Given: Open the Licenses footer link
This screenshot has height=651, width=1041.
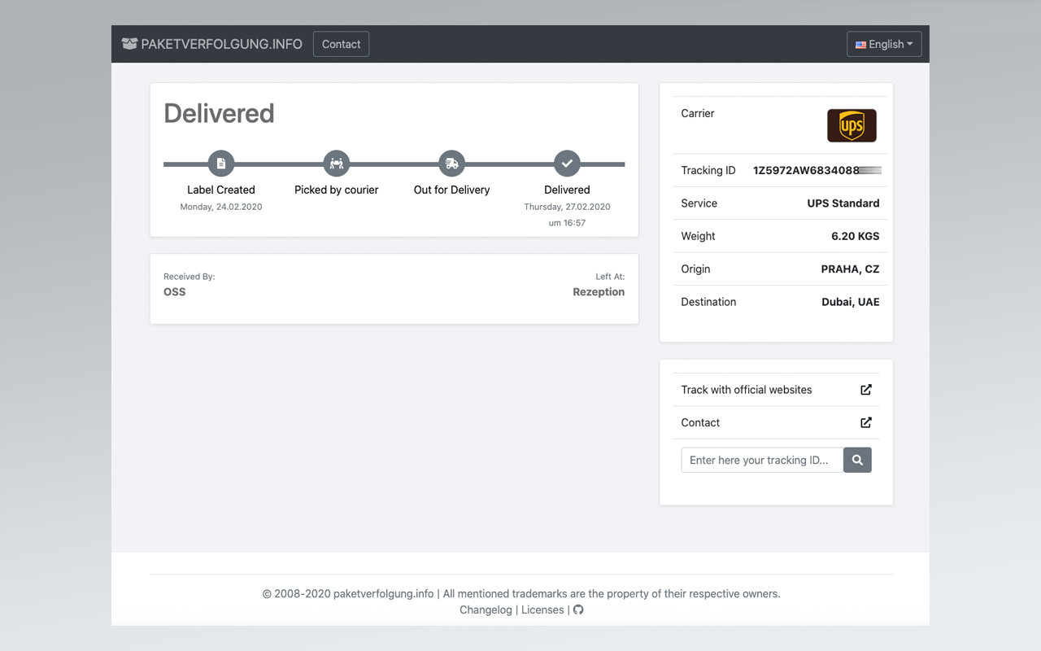Looking at the screenshot, I should point(542,609).
